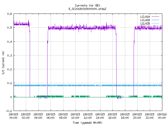The image size is (167, 125).
Task: Select the green LCL41B legend line sample
Action: 155,20
